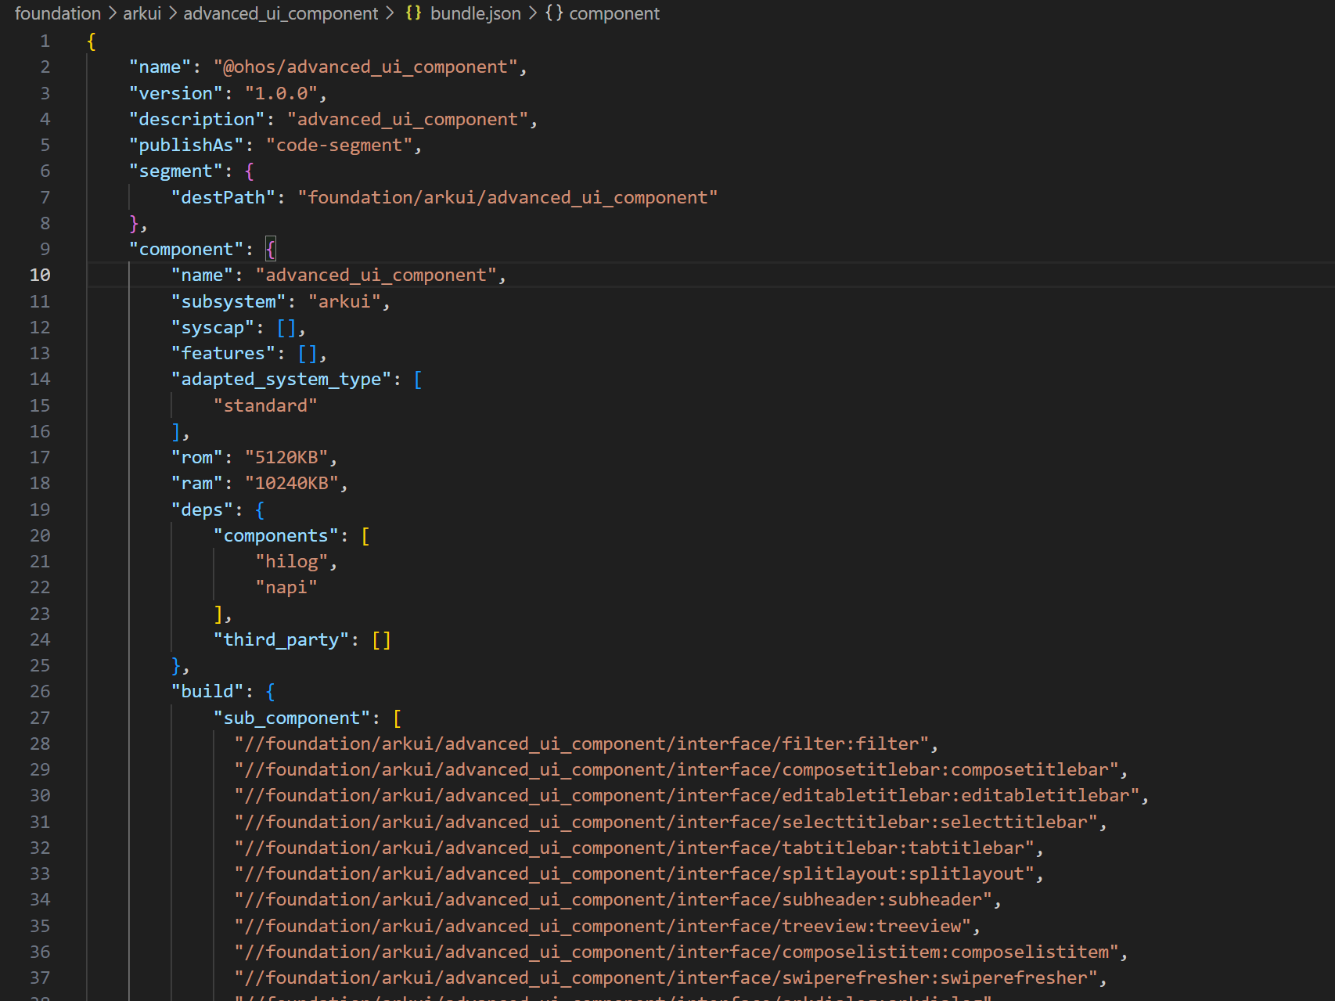Click the "description" key on line 4

click(x=196, y=120)
